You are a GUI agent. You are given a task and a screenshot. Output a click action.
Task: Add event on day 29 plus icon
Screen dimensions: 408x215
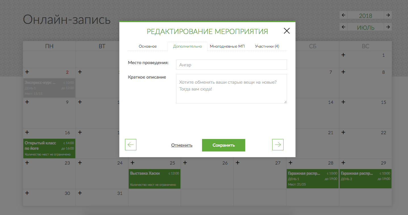[343, 163]
